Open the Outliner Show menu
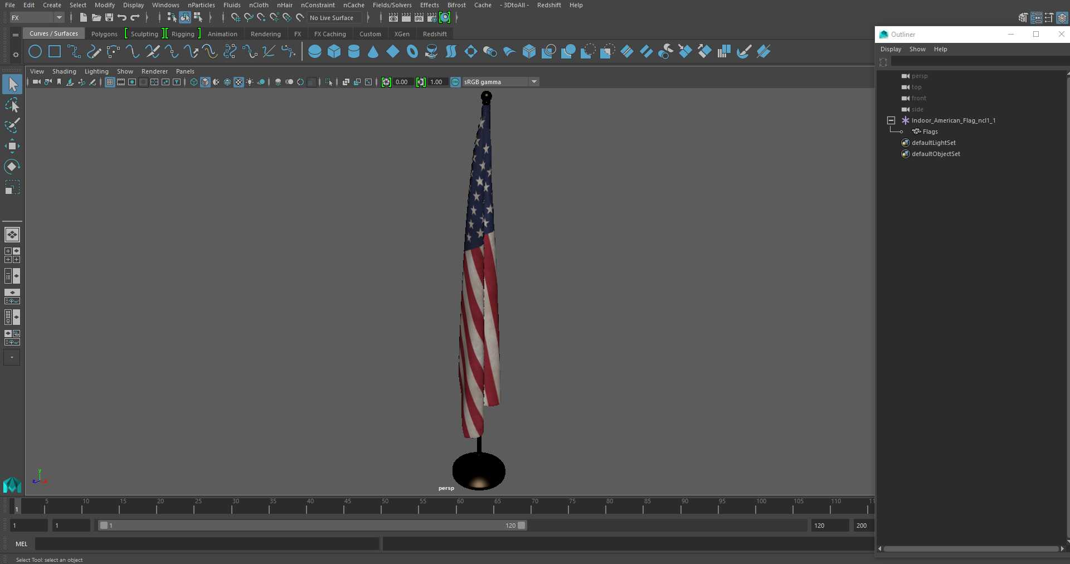The image size is (1070, 564). (917, 49)
